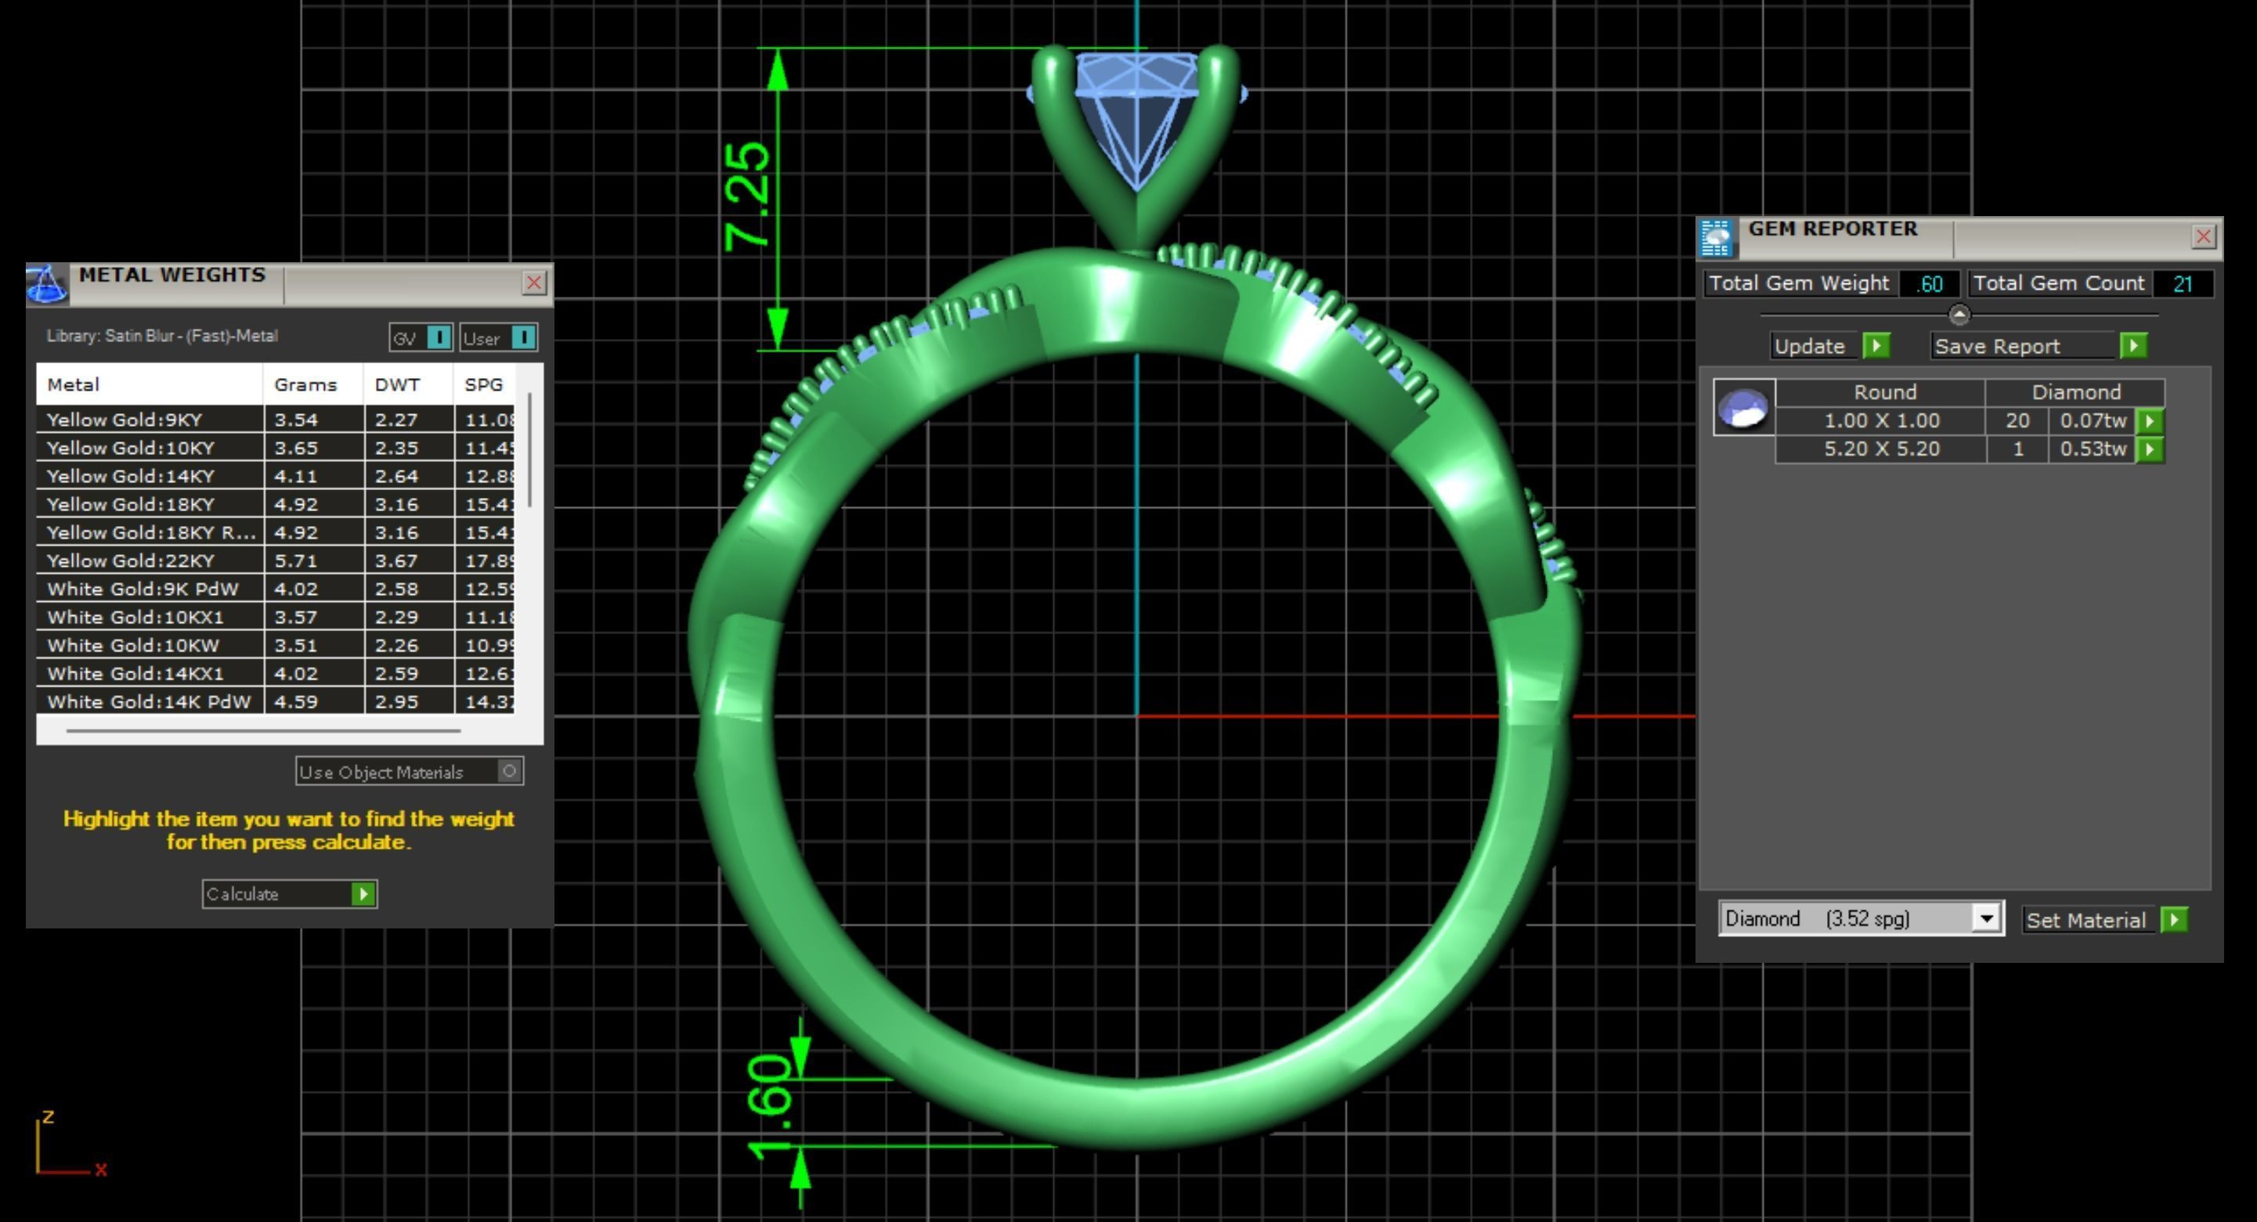
Task: Click the Metal Weights panel icon
Action: coord(47,284)
